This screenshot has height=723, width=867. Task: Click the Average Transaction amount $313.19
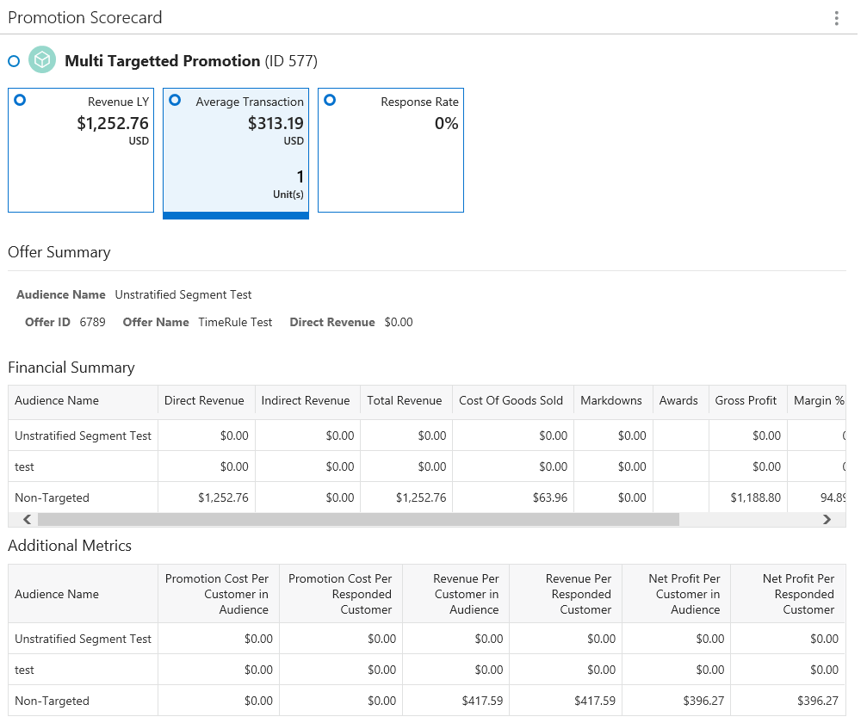click(276, 123)
